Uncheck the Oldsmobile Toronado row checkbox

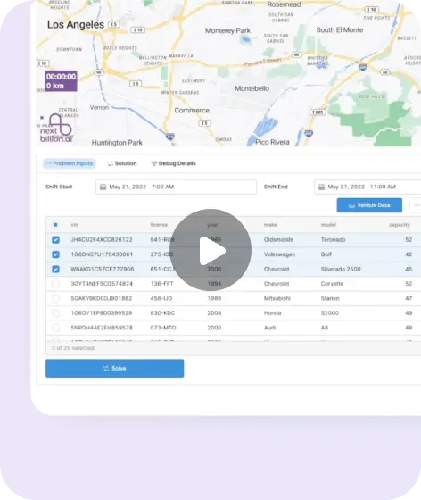(55, 240)
